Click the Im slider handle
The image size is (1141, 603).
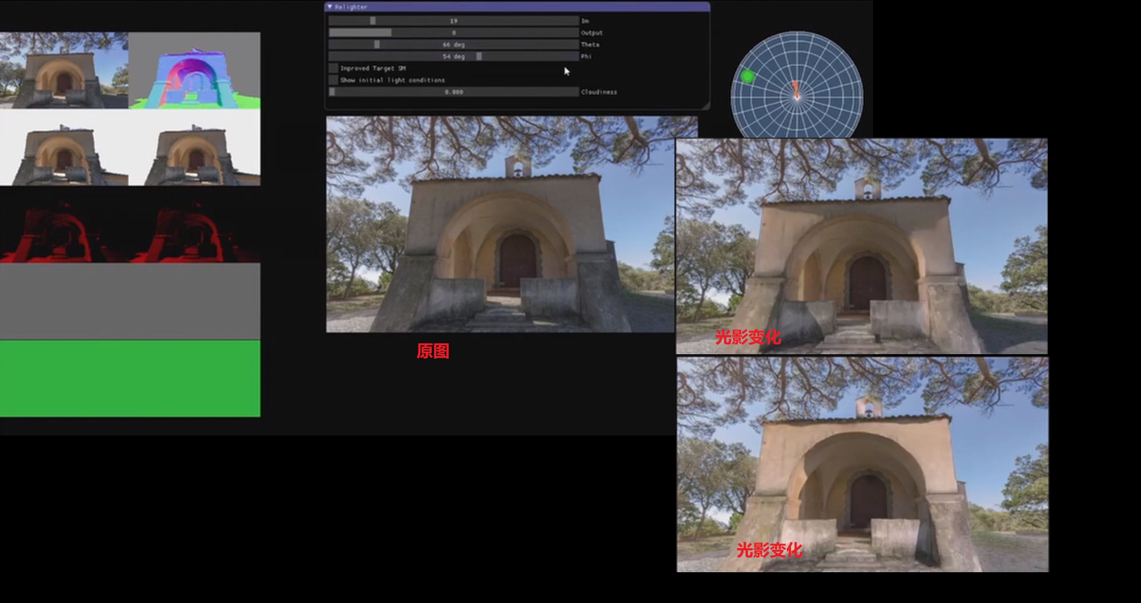(373, 21)
